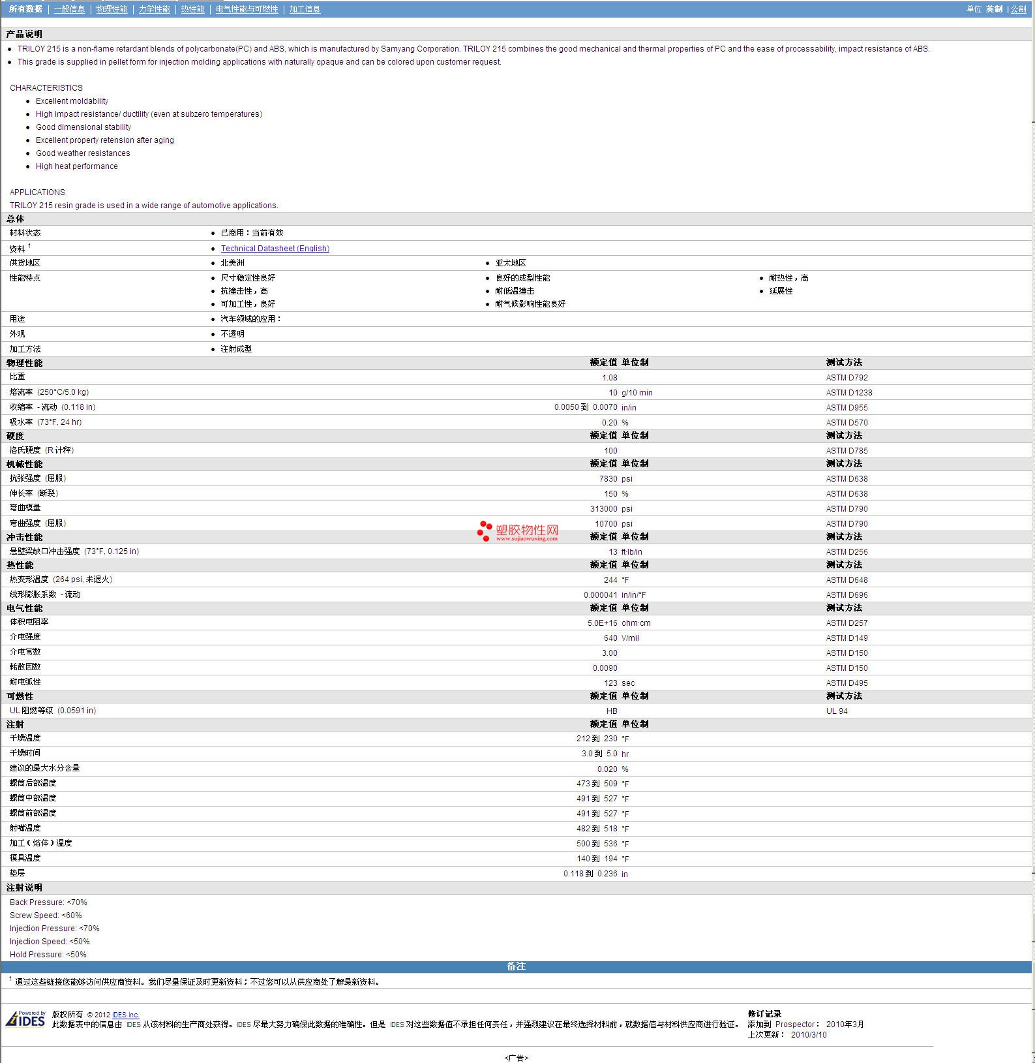Switch to 电气性能与可燃性 tab
Screen dimensions: 1035x1063
[x=247, y=9]
